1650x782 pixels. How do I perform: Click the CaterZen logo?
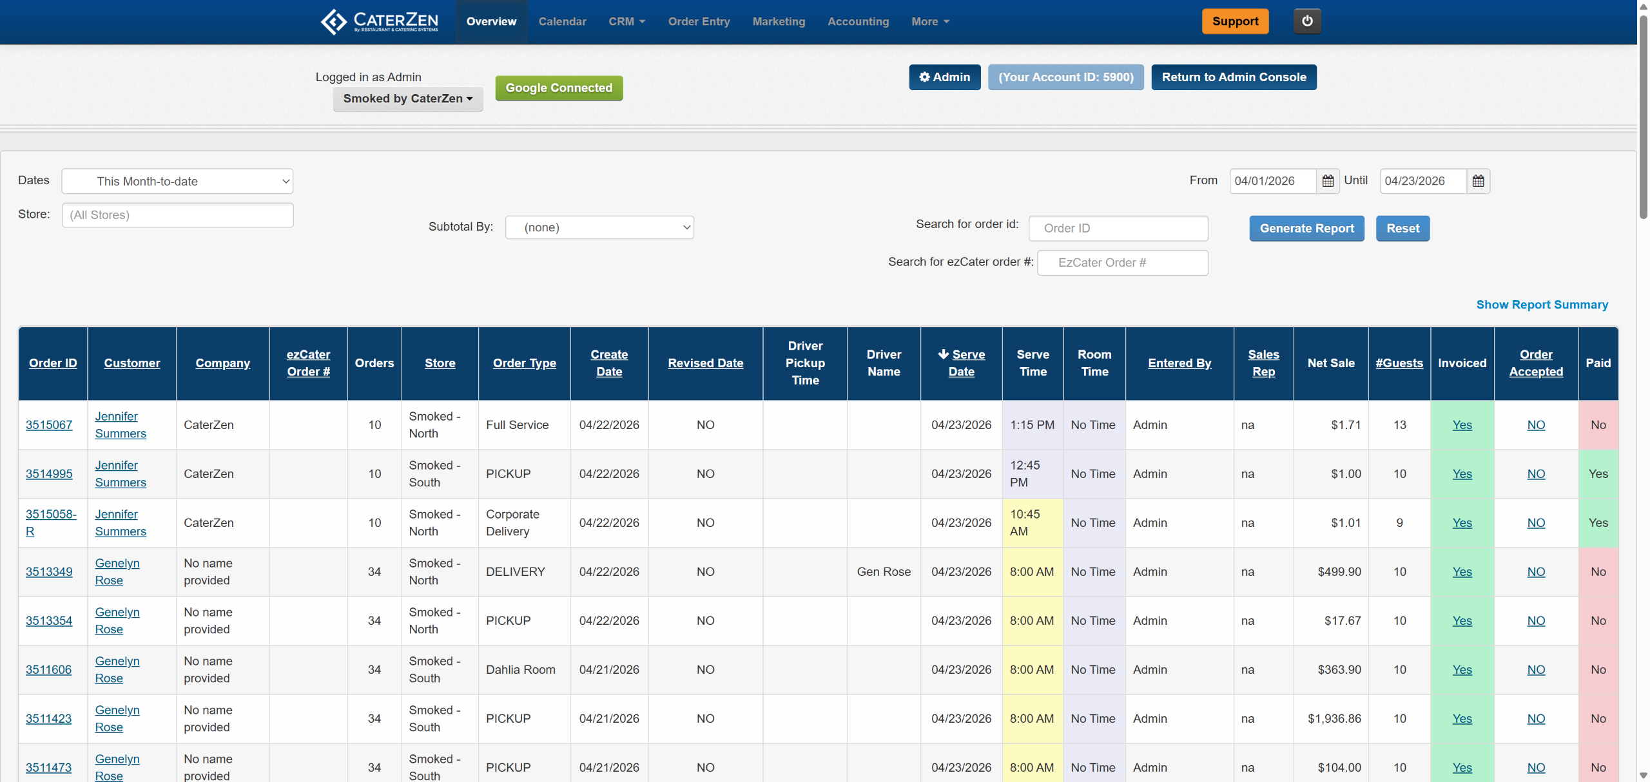pos(380,21)
